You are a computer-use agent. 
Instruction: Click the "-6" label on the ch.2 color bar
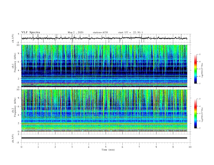[199, 121]
